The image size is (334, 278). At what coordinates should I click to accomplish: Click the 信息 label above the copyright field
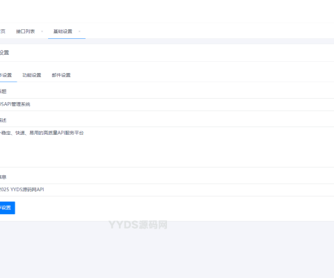[x=3, y=177]
